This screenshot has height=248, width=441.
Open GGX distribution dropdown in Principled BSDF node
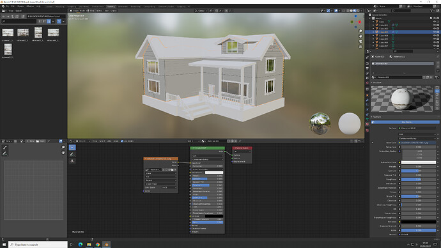tap(208, 156)
